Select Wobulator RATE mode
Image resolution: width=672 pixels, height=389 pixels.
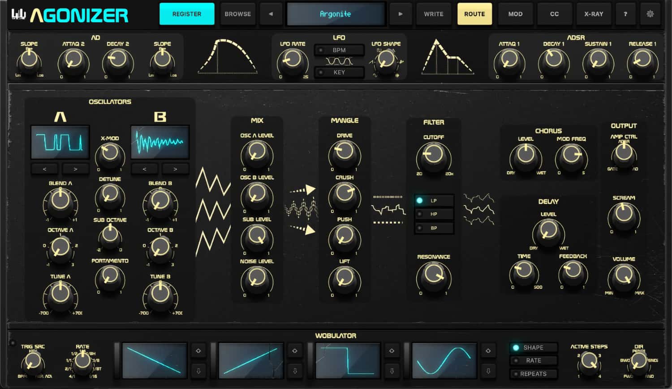534,360
